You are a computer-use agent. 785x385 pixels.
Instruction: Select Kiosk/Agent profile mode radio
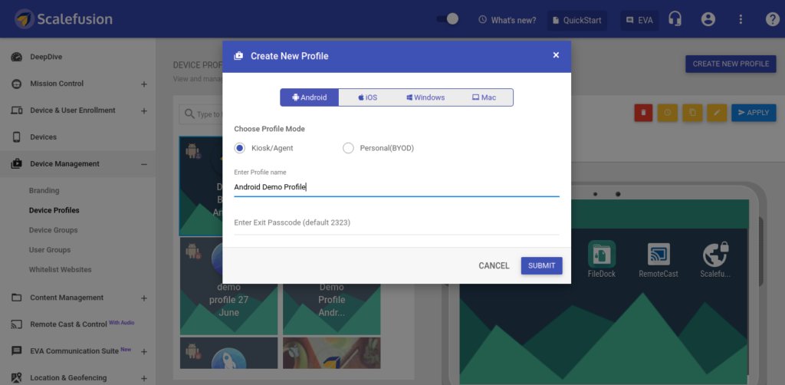[x=239, y=148]
